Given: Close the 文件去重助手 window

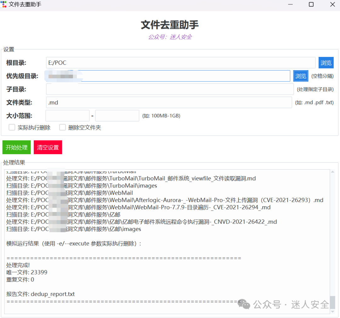Looking at the screenshot, I should pos(332,4).
